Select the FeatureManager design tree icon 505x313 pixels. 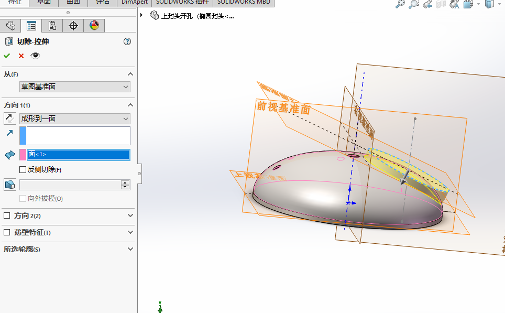[x=10, y=25]
